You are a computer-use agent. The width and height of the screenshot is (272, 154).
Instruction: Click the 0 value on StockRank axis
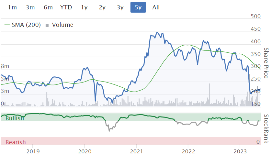point(258,142)
